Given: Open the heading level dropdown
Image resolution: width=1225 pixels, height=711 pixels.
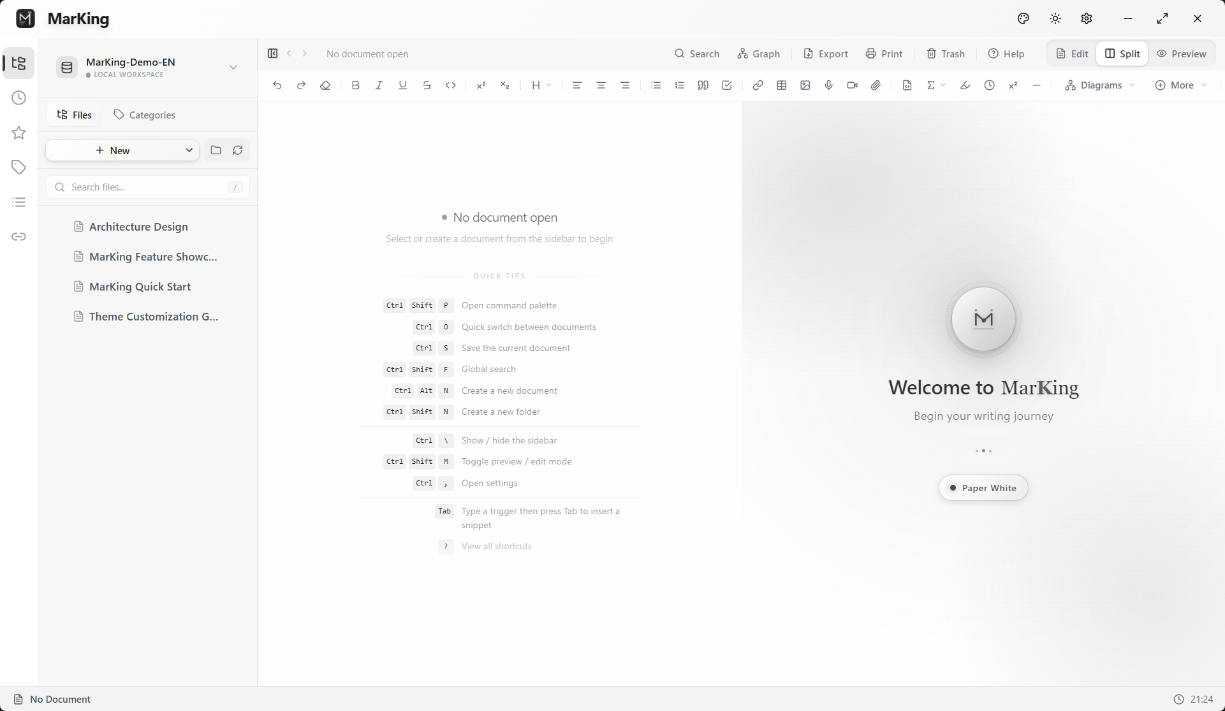Looking at the screenshot, I should pos(541,85).
